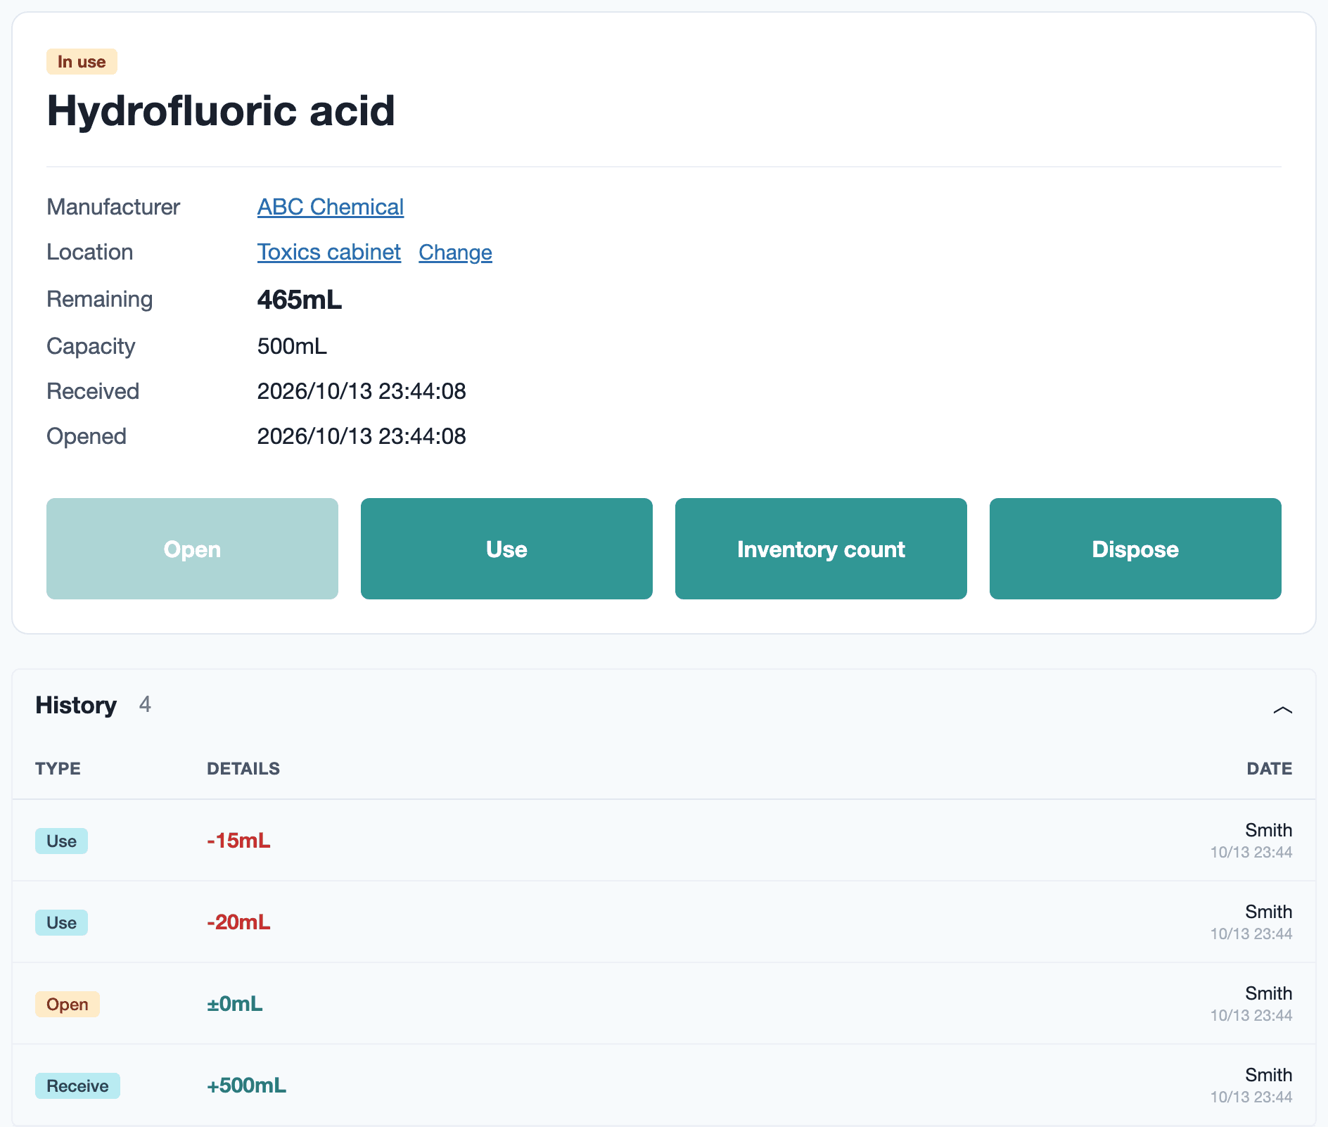Click the Dispose button
The image size is (1328, 1127).
point(1135,549)
